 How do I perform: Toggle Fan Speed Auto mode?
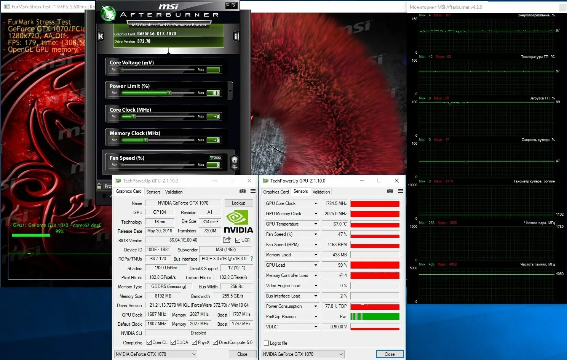pyautogui.click(x=216, y=158)
